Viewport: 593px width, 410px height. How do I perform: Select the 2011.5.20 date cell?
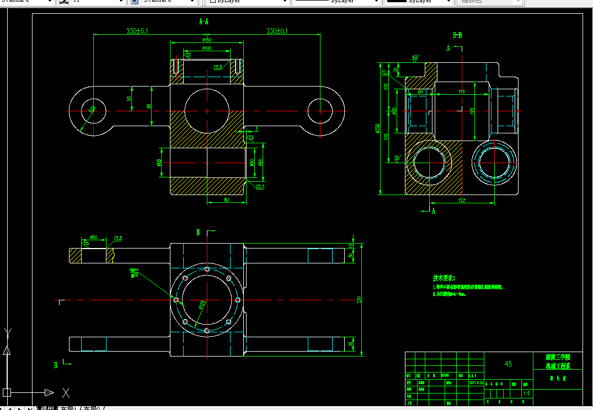[x=476, y=383]
